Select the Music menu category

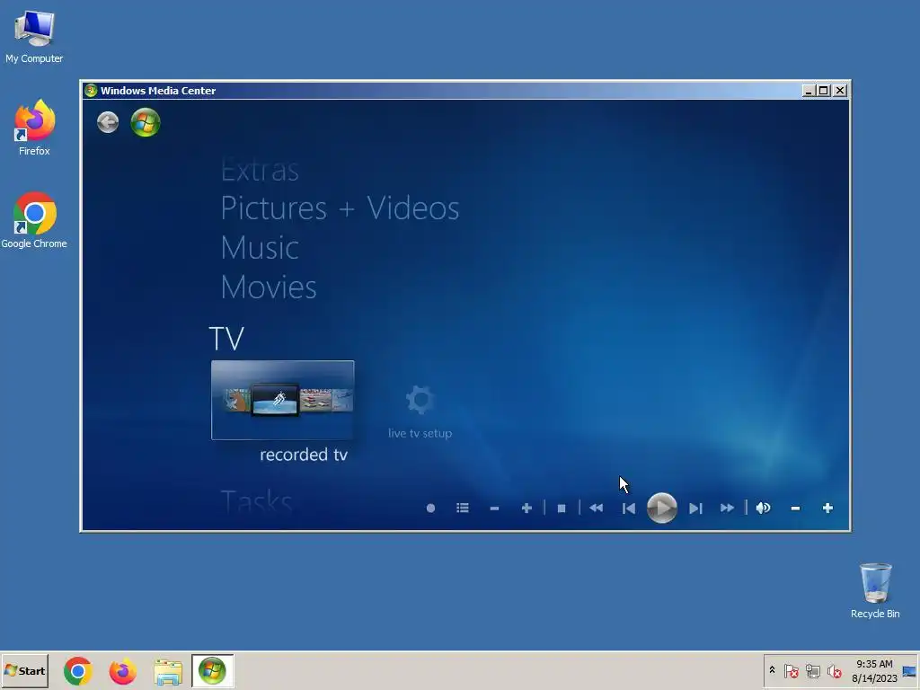pyautogui.click(x=260, y=248)
